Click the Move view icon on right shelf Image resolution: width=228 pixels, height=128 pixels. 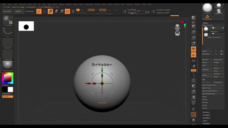click(193, 86)
